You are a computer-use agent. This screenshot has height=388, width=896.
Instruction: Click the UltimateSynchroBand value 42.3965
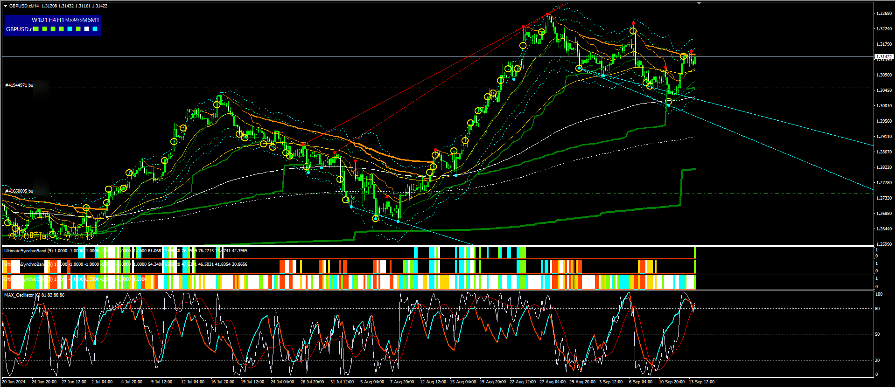click(239, 251)
